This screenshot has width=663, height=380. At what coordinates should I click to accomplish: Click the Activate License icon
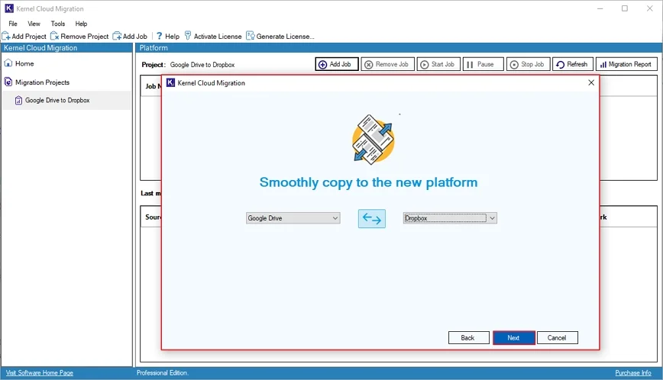click(x=188, y=37)
